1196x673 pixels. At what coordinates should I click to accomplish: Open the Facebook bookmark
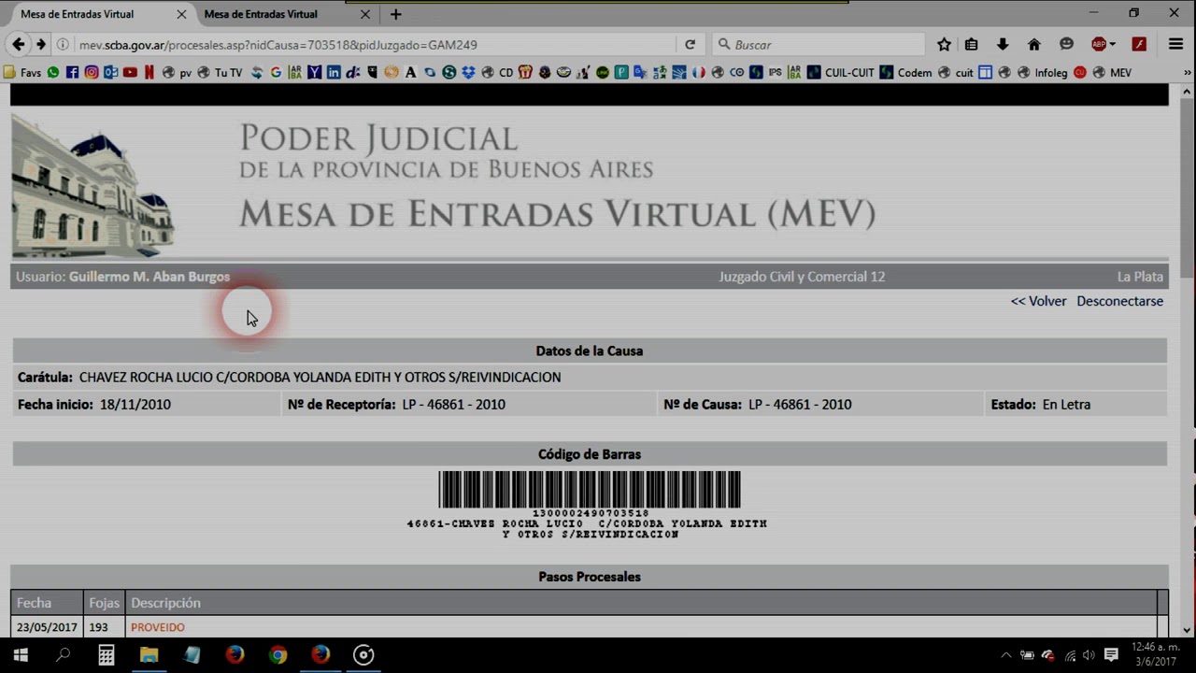72,72
